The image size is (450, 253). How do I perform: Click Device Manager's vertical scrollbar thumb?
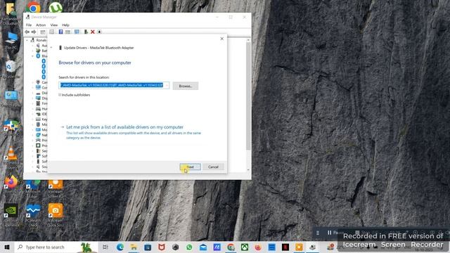coord(248,96)
